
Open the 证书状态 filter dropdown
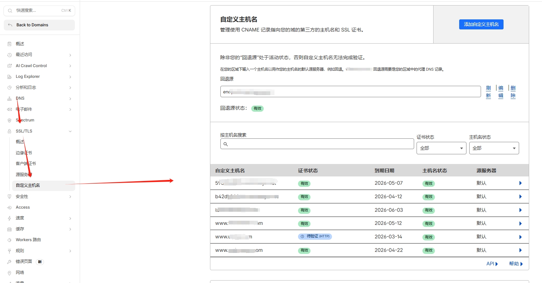(x=441, y=148)
